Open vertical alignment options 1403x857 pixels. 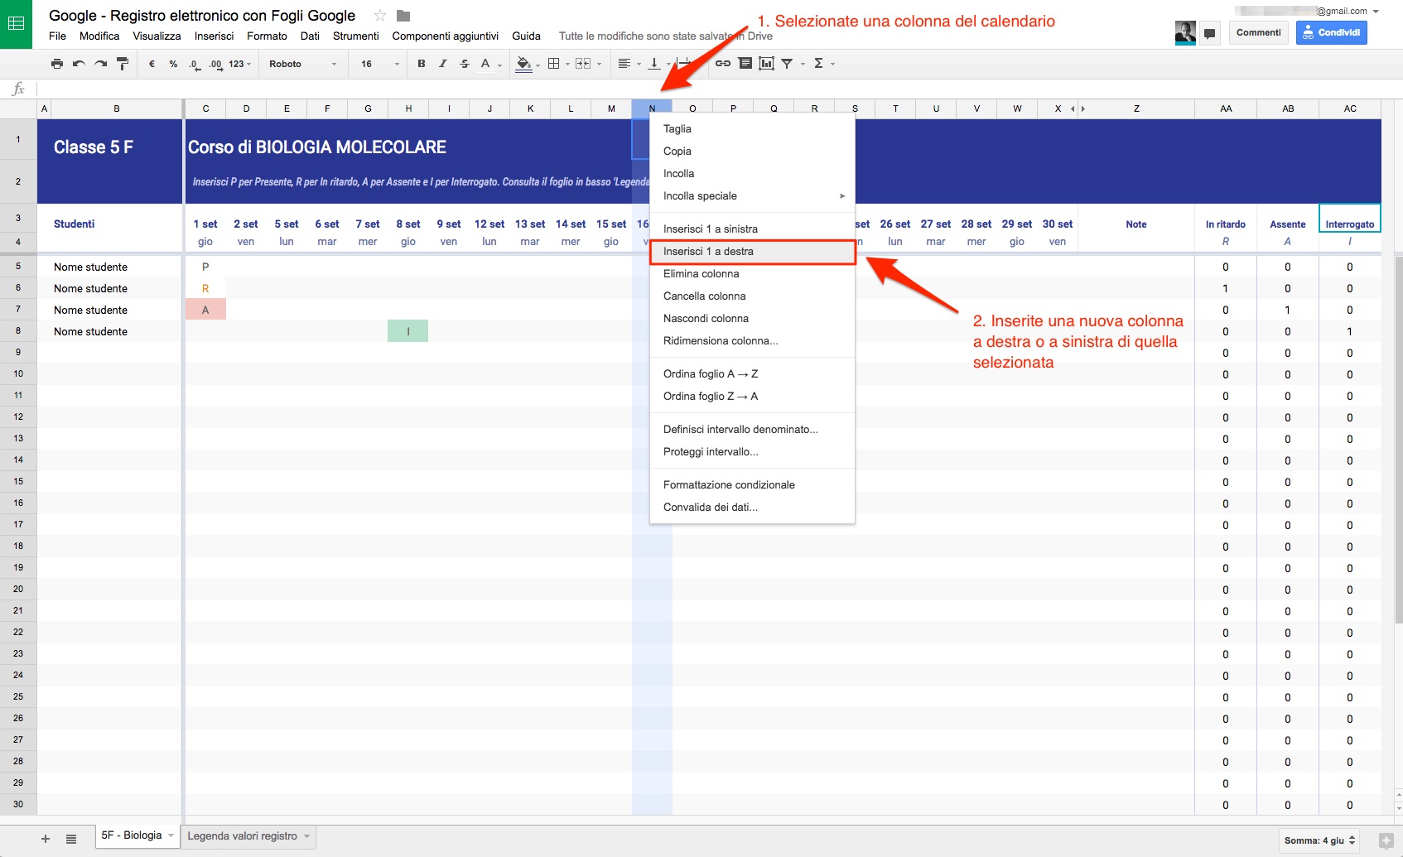[654, 64]
